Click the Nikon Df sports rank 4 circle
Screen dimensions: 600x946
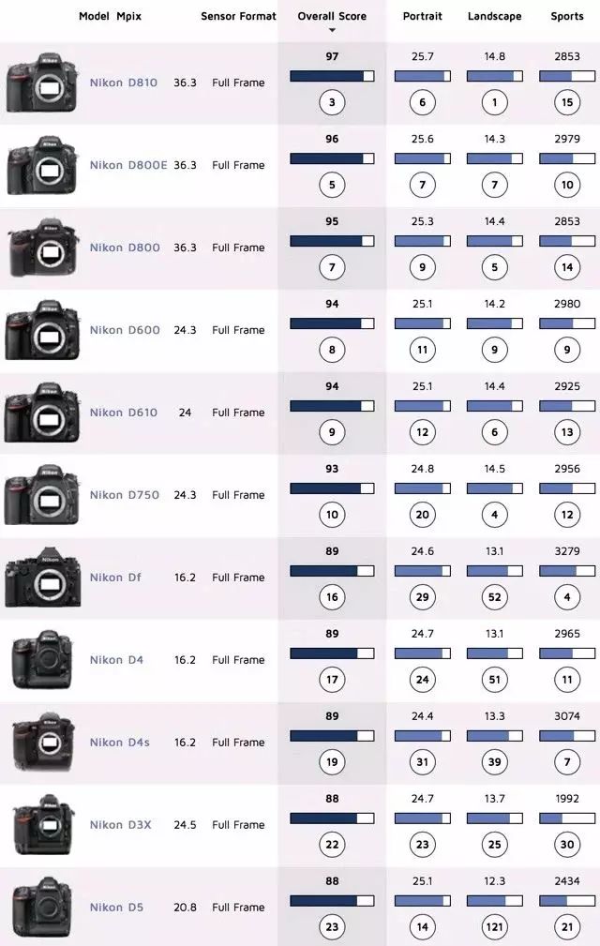tap(567, 596)
